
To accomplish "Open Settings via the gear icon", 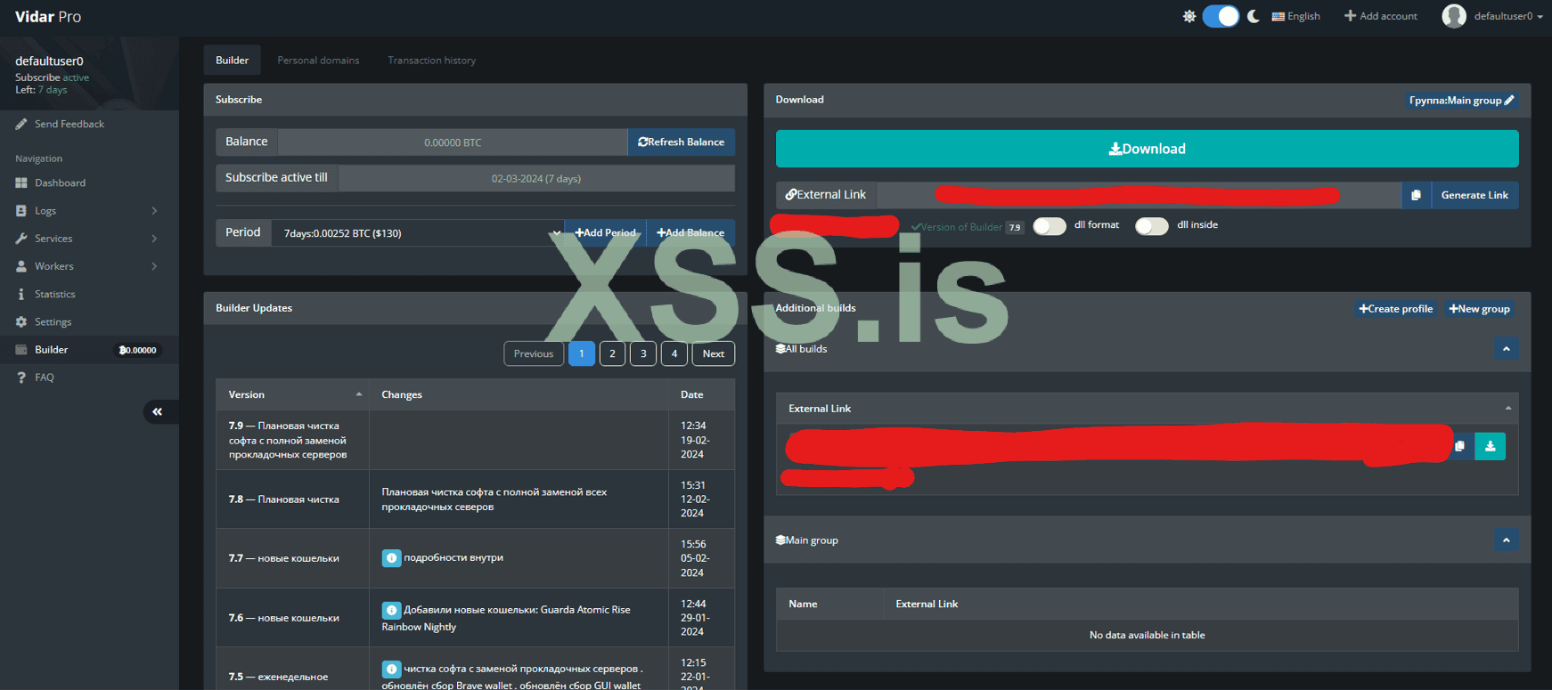I will tap(21, 322).
